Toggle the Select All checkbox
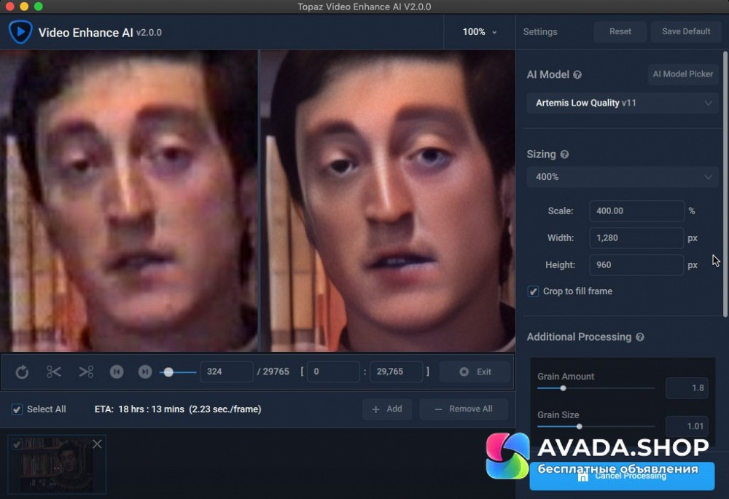The image size is (729, 499). [17, 409]
